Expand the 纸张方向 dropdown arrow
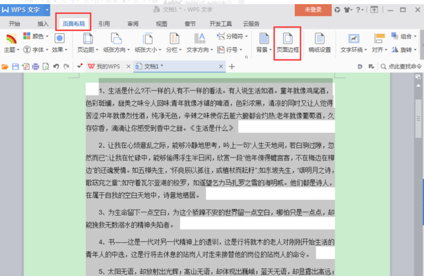Image resolution: width=424 pixels, height=276 pixels. point(128,50)
